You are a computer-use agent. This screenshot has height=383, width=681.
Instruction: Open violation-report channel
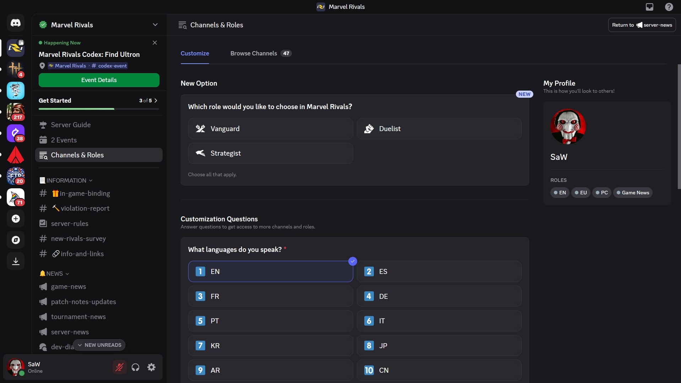pos(99,208)
